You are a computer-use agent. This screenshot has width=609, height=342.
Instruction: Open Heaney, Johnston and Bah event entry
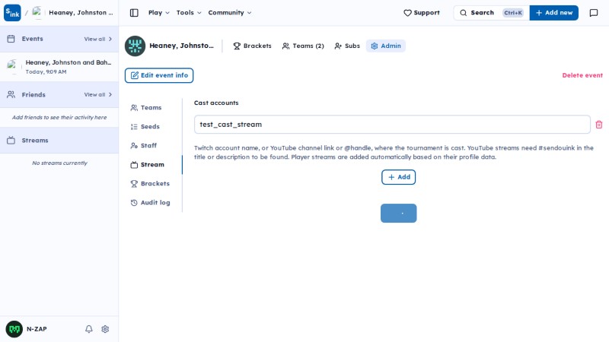tap(59, 67)
